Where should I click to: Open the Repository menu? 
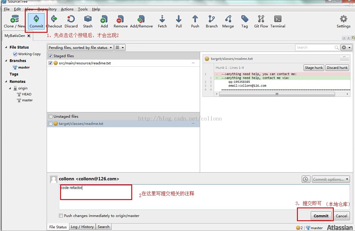click(47, 9)
